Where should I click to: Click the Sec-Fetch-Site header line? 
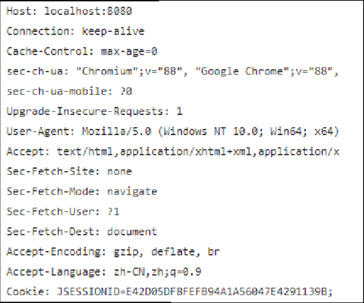point(69,172)
